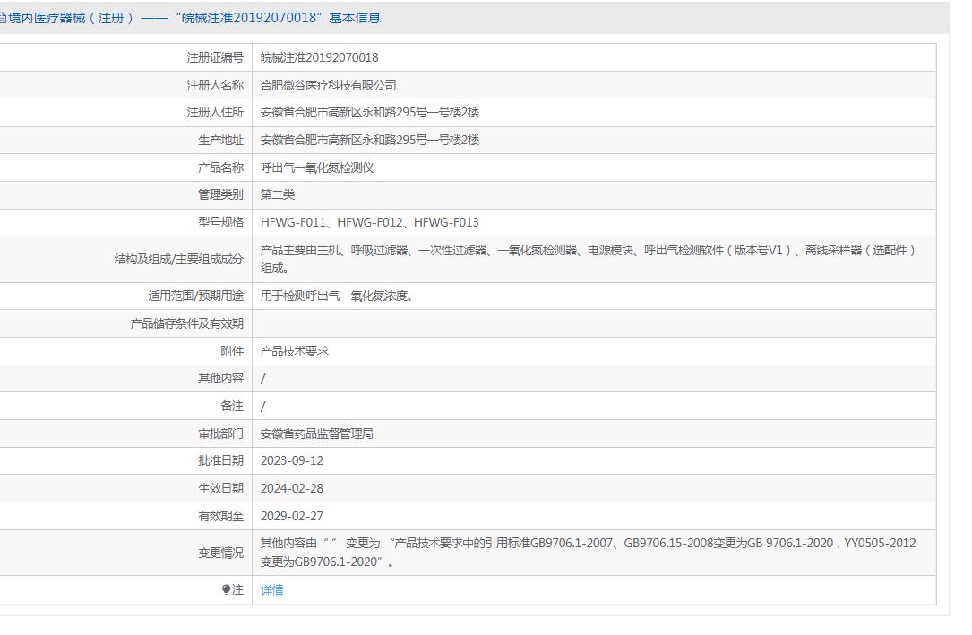
Task: Click the 型号规格 label
Action: 220,222
